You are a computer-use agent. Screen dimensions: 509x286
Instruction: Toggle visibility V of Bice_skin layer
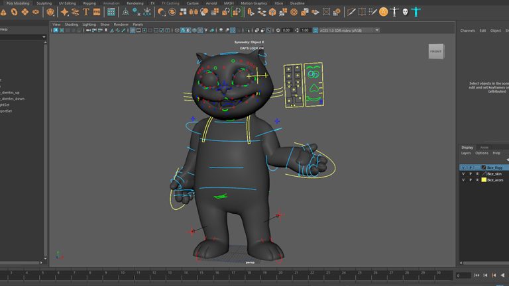(x=463, y=173)
